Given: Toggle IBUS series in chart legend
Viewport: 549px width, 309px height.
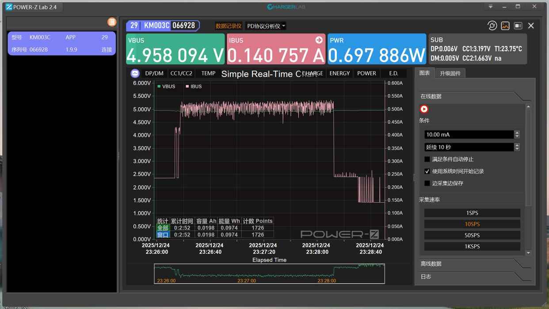Looking at the screenshot, I should 194,87.
